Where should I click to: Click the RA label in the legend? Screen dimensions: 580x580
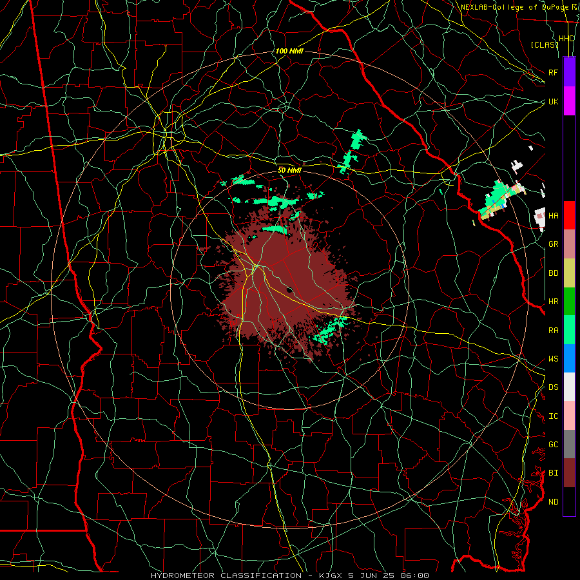tap(553, 331)
